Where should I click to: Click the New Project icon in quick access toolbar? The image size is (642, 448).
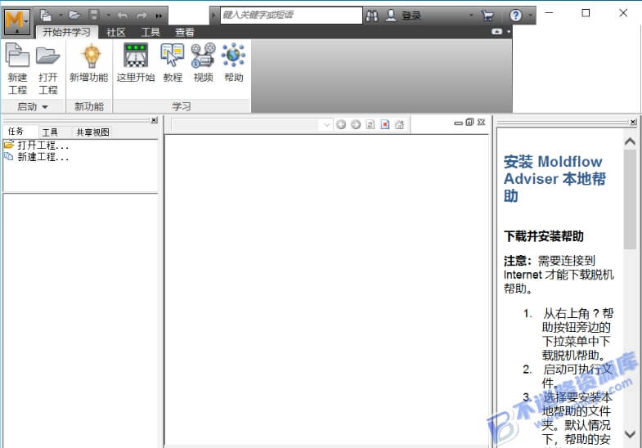pos(46,16)
